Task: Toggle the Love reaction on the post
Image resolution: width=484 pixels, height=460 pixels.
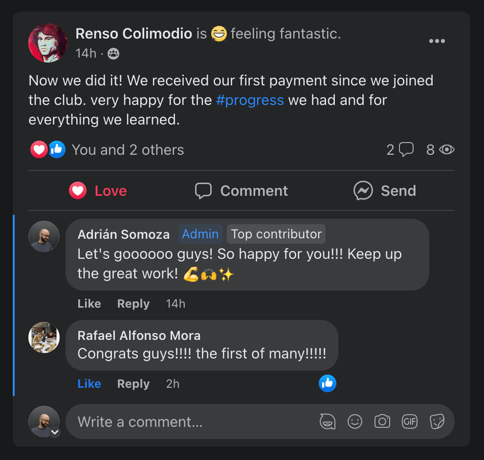Action: click(x=98, y=191)
